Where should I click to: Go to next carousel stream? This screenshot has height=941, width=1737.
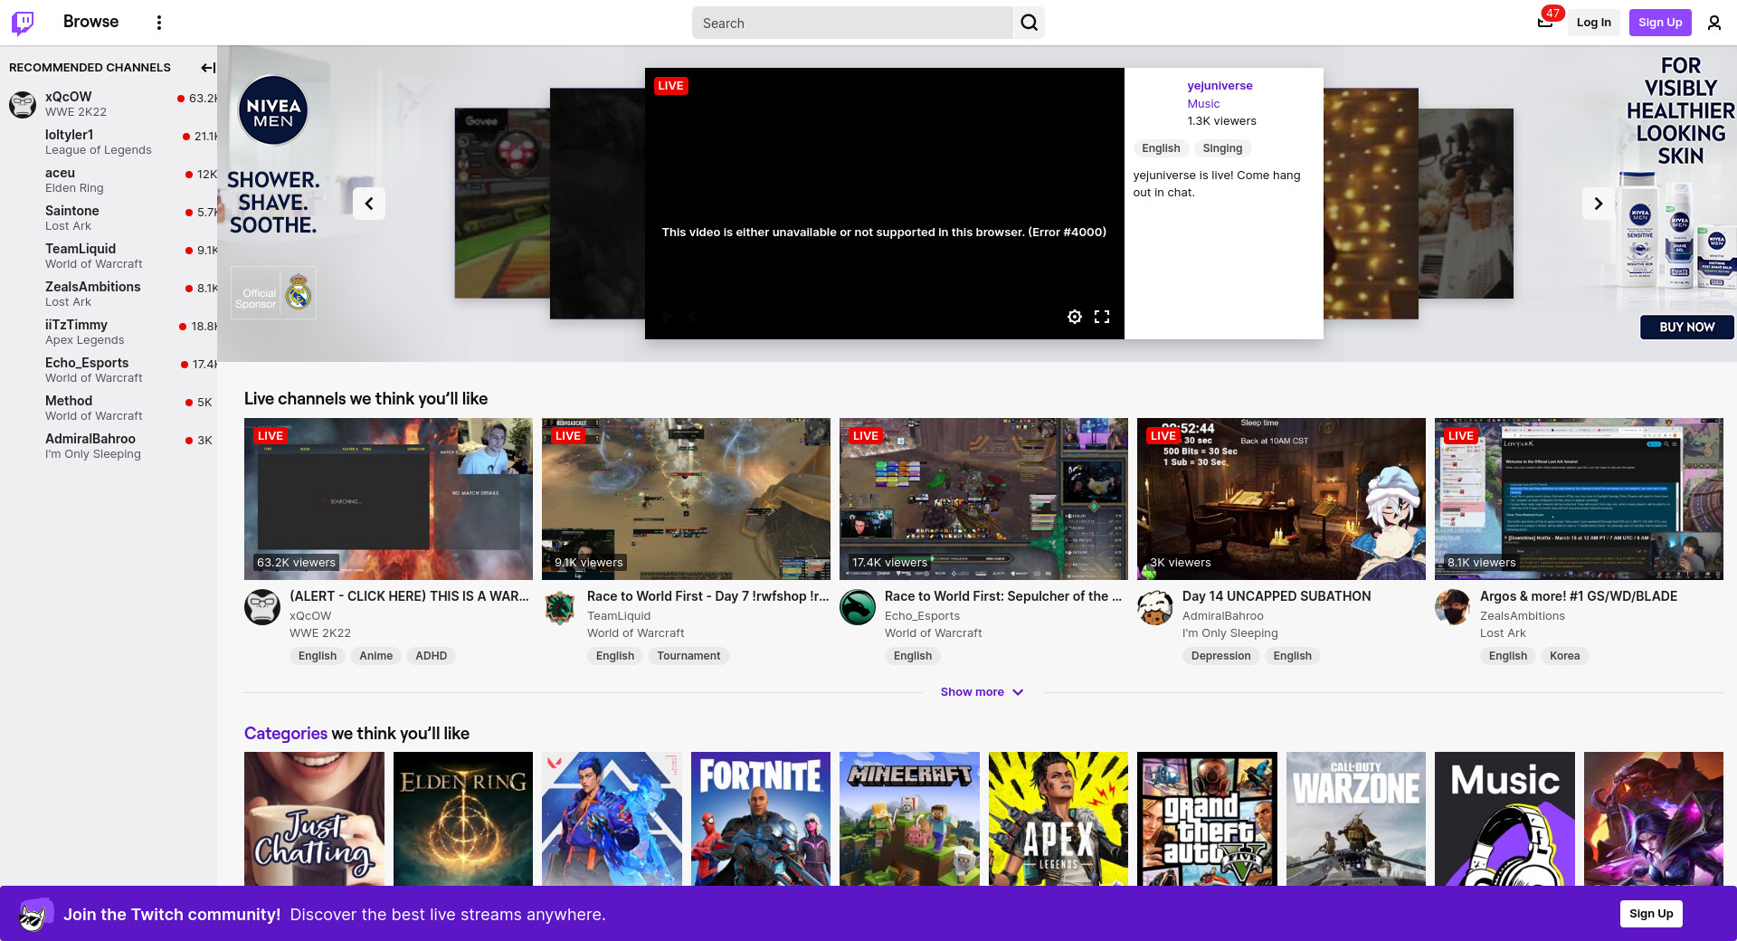pyautogui.click(x=1598, y=204)
